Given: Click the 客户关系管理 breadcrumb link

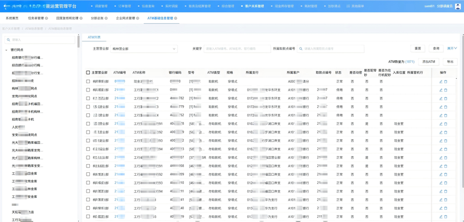Looking at the screenshot, I should click(10, 28).
